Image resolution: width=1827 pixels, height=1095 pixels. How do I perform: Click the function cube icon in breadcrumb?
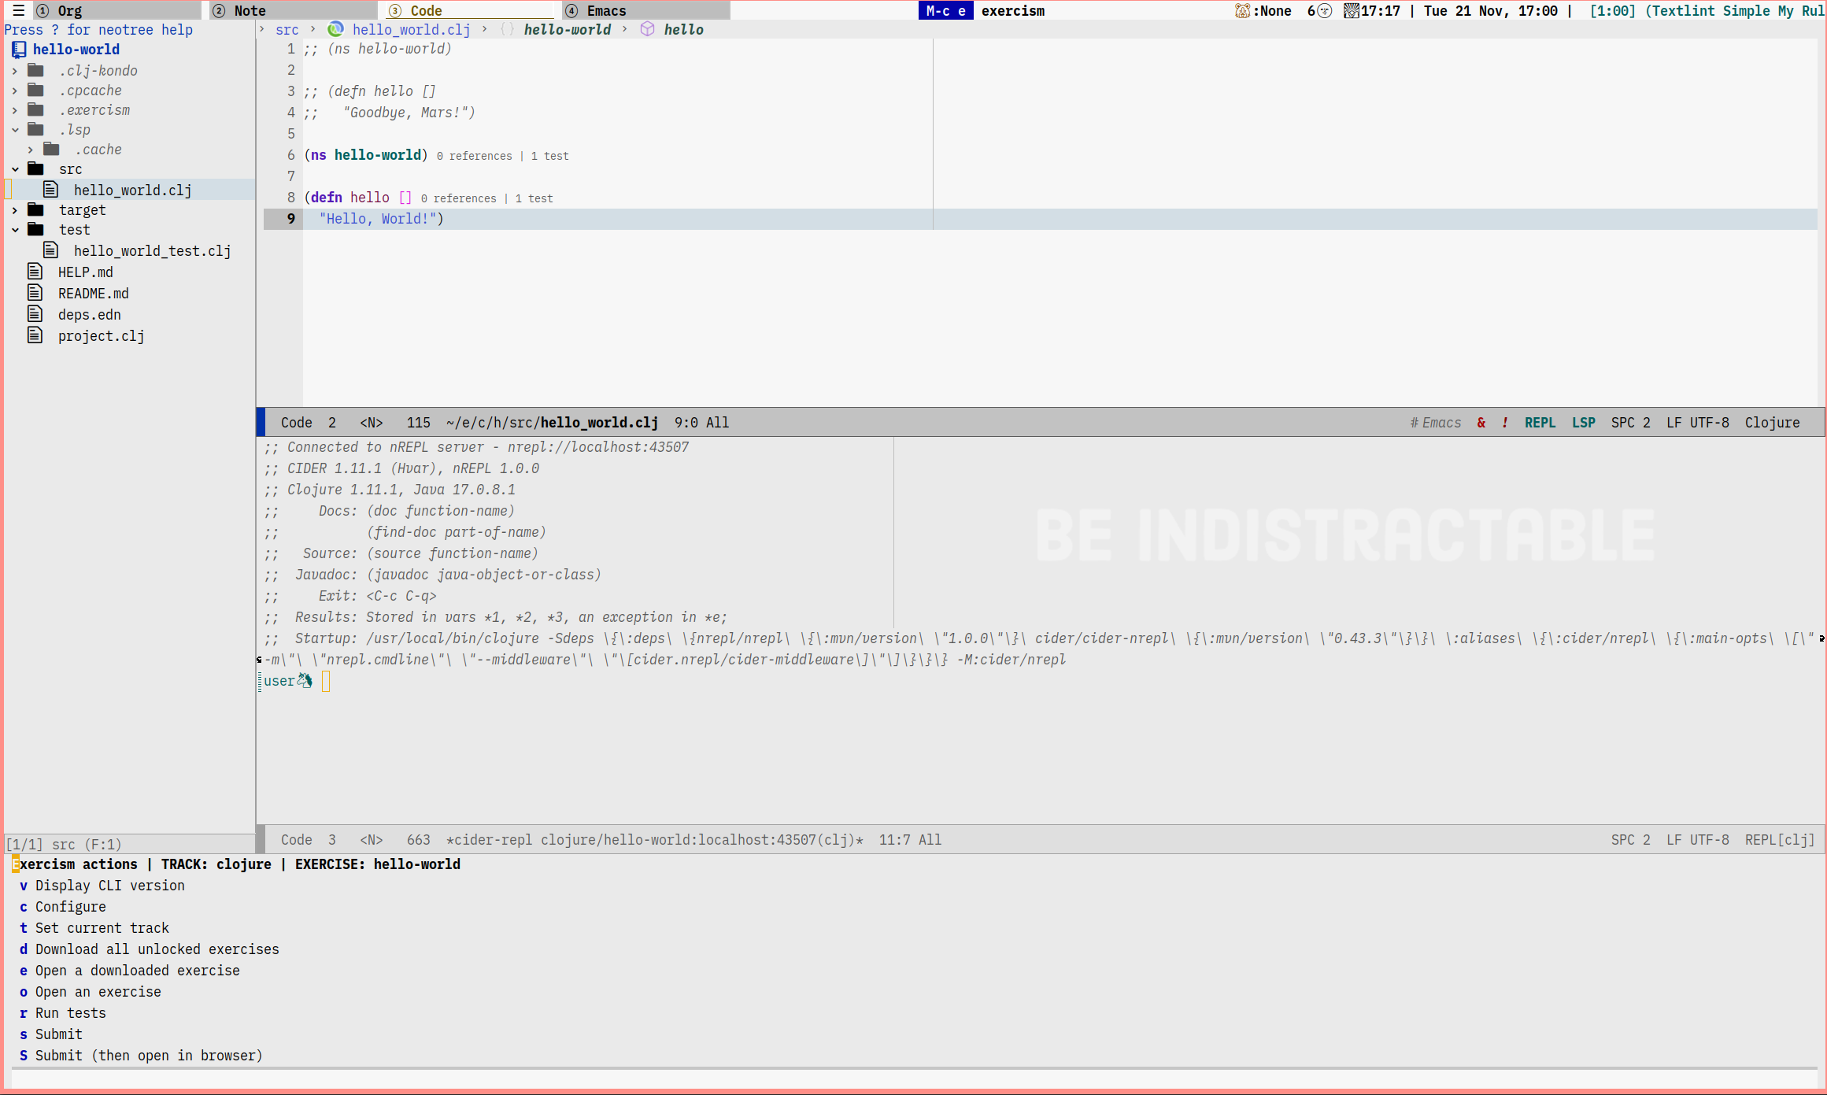click(647, 29)
